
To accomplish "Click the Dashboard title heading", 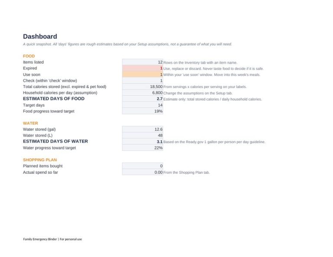I will click(x=40, y=36).
